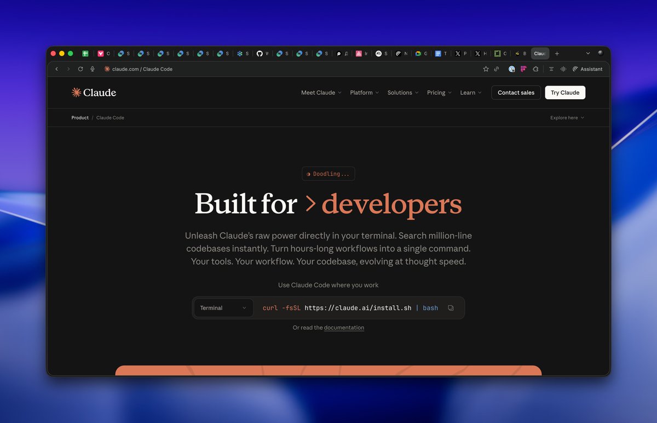Open a new tab with plus icon

(x=557, y=54)
